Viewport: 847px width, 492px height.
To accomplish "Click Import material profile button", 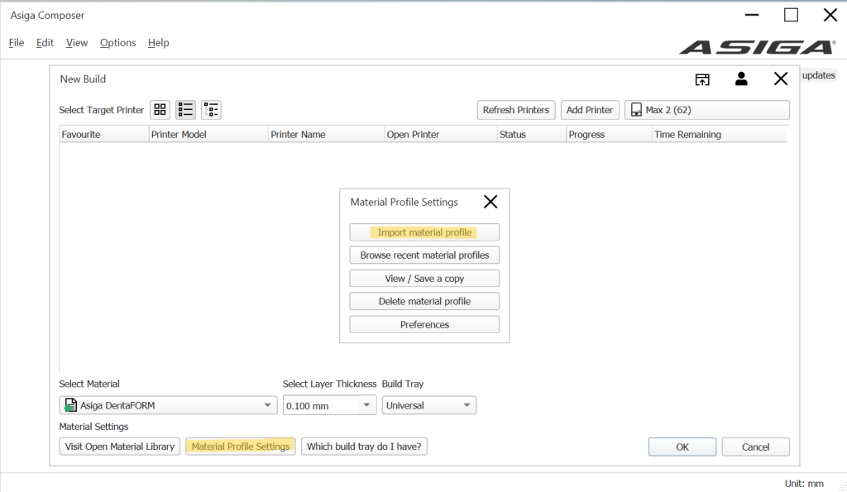I will (x=424, y=232).
